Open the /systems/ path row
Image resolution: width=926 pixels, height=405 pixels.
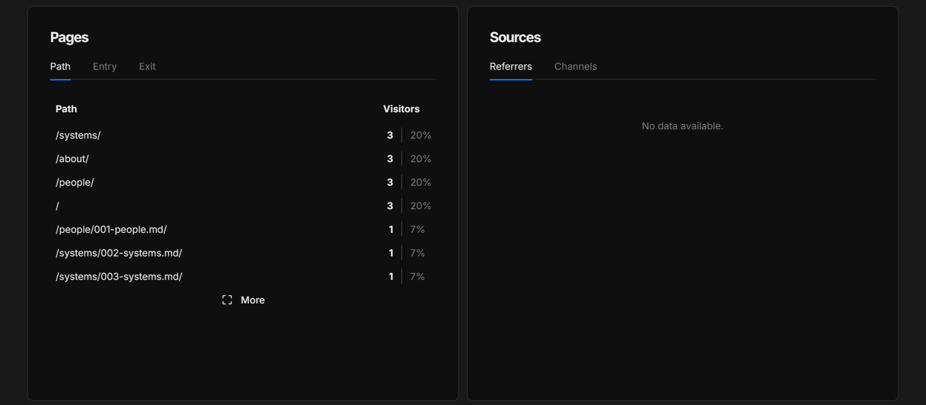pos(78,135)
